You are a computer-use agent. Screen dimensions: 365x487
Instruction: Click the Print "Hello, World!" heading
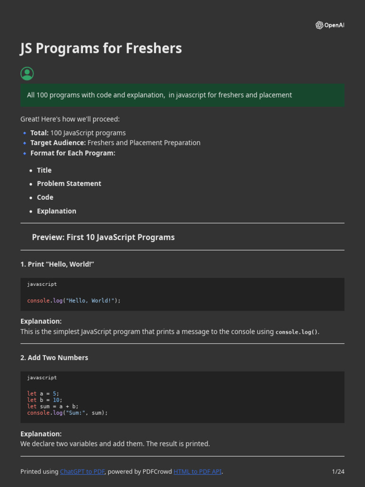57,264
